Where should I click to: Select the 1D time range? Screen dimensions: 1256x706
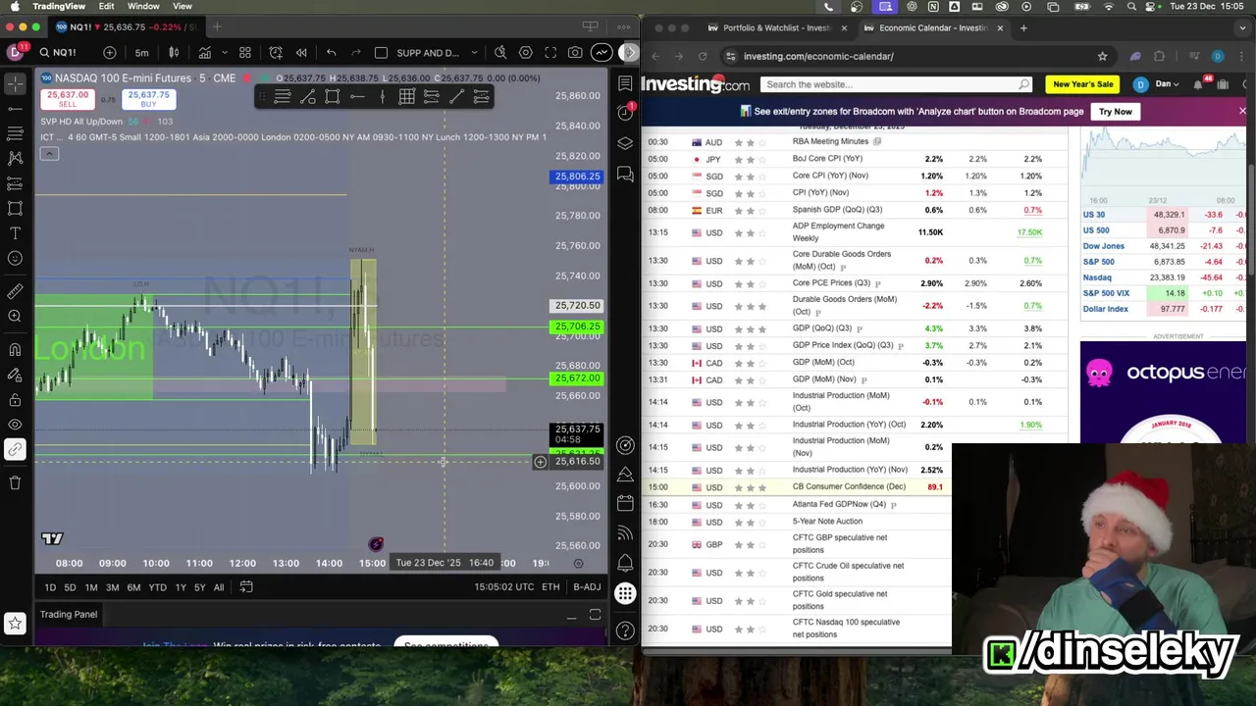click(x=50, y=587)
